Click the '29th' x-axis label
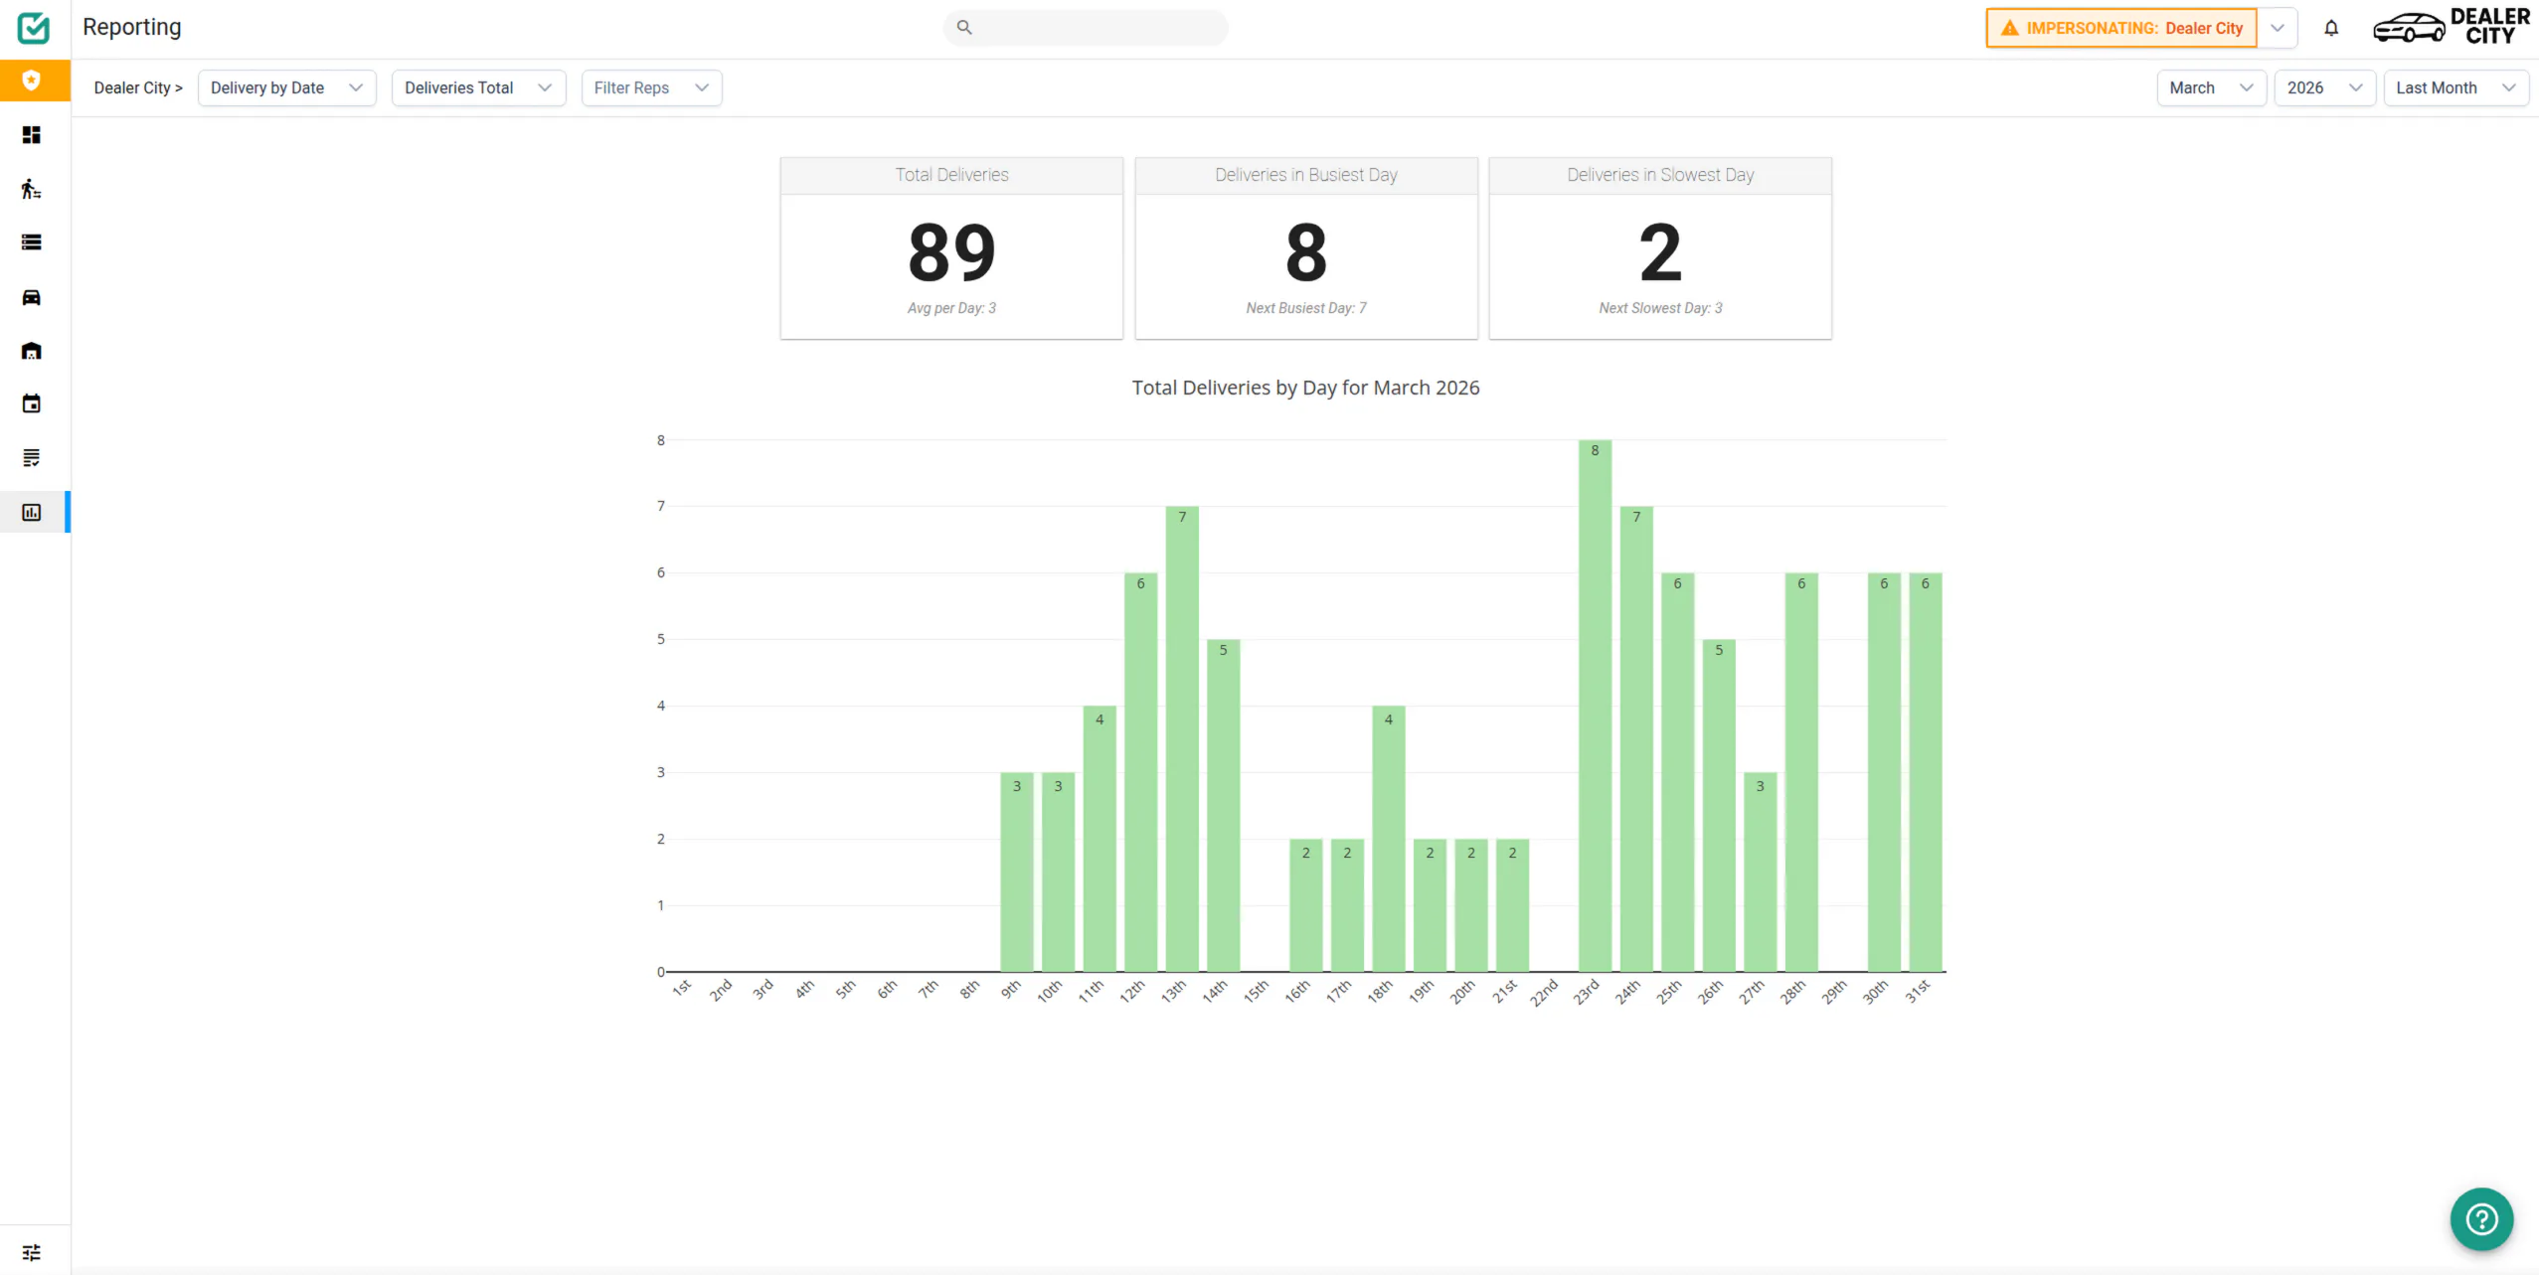This screenshot has width=2539, height=1275. coord(1833,992)
